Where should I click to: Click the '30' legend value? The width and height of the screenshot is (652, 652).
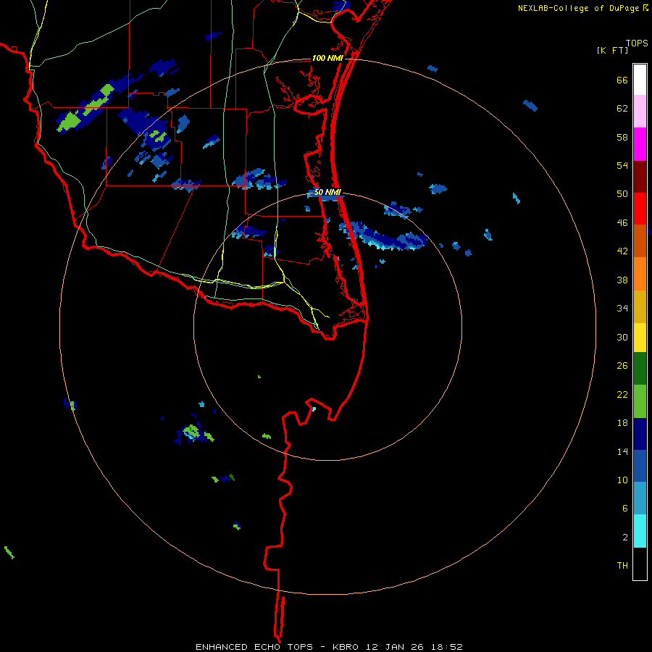pos(622,337)
